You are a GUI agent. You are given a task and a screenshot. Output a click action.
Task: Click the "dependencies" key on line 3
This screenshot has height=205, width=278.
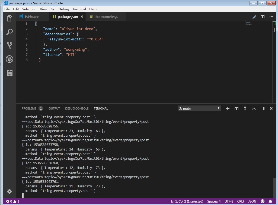pyautogui.click(x=57, y=34)
